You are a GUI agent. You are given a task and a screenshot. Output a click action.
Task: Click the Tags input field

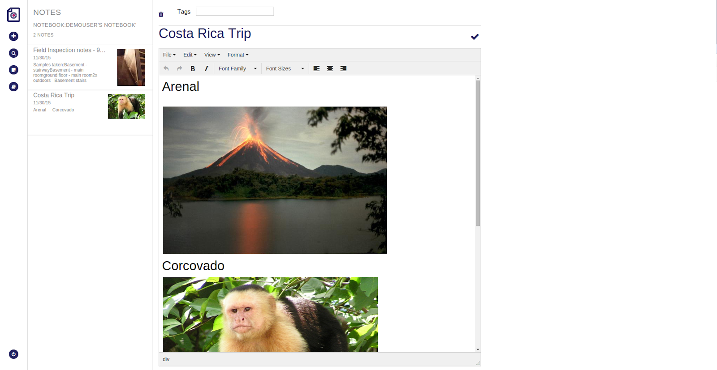point(235,11)
